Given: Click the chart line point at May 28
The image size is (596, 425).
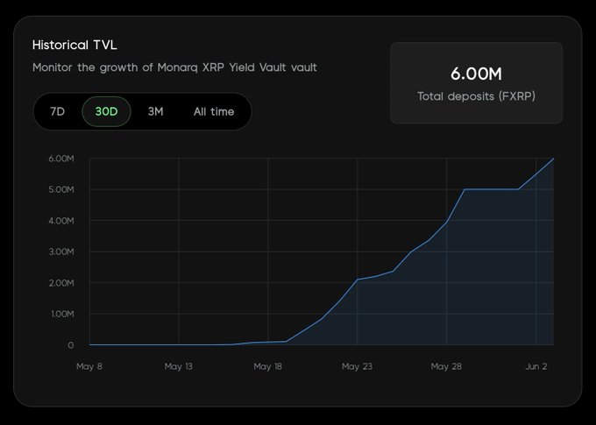Looking at the screenshot, I should tap(446, 222).
